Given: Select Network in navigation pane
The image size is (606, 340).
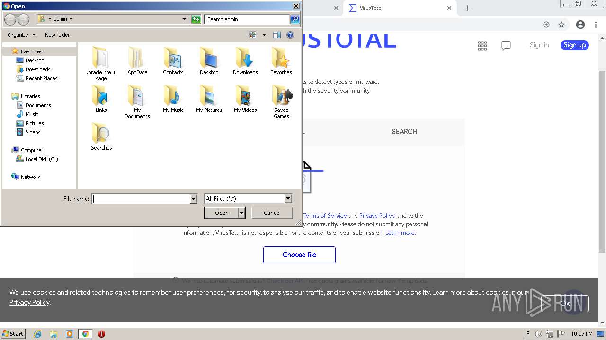Looking at the screenshot, I should point(30,177).
